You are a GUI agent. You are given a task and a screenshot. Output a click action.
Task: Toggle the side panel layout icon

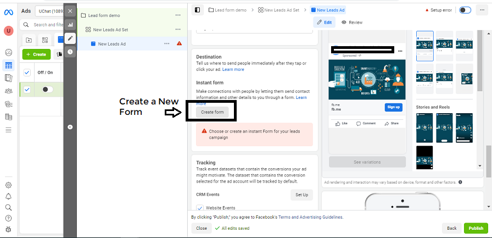point(198,10)
